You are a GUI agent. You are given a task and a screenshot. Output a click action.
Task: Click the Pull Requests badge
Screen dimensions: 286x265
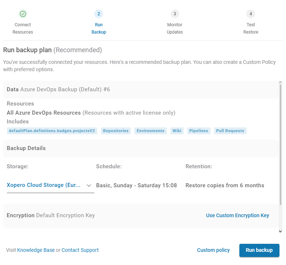tap(230, 131)
